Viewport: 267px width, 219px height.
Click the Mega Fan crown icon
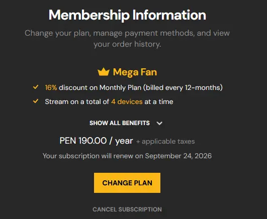click(x=104, y=72)
